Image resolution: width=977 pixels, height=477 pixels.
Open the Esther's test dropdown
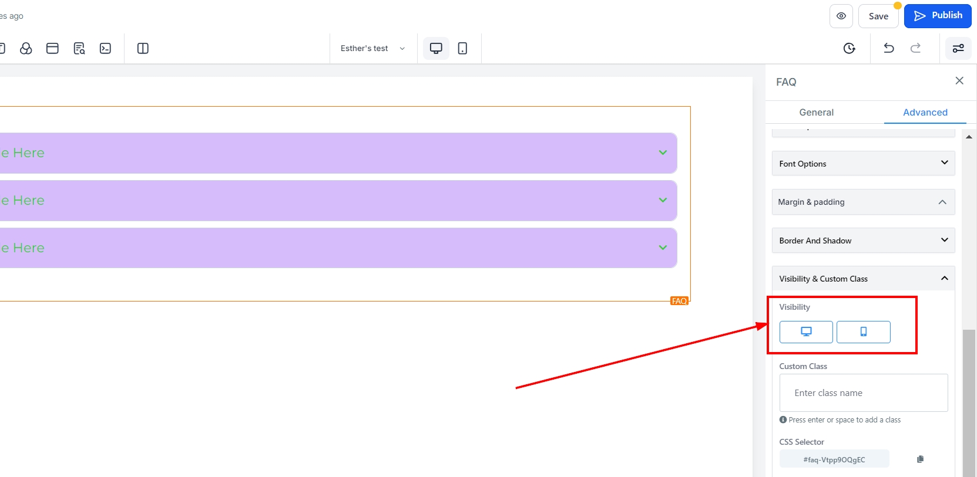(372, 48)
